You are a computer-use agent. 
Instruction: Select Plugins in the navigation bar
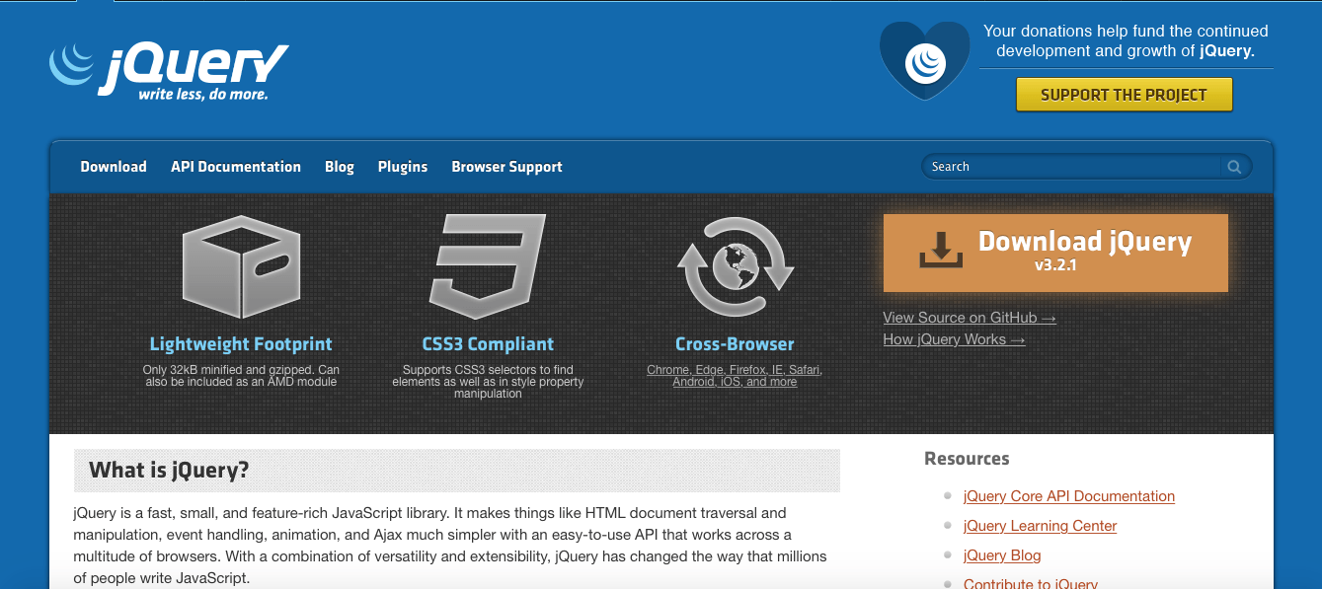403,167
